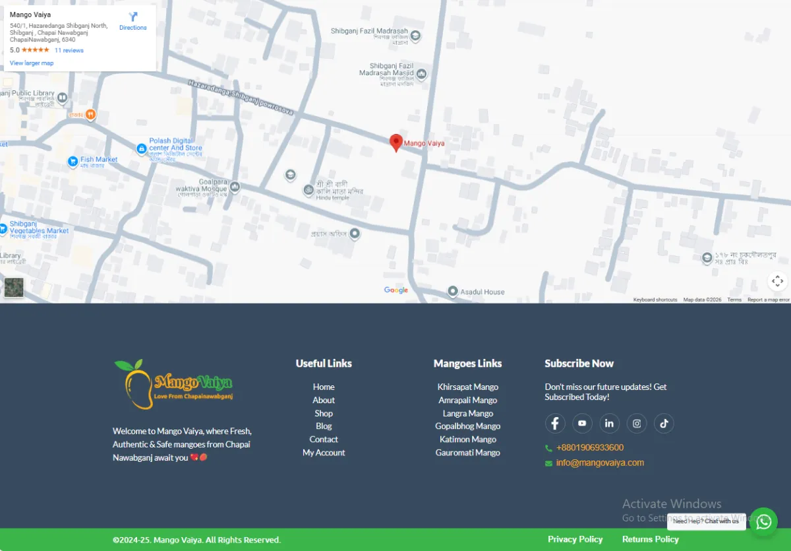
Task: Open Contact in Useful Links
Action: coord(324,439)
